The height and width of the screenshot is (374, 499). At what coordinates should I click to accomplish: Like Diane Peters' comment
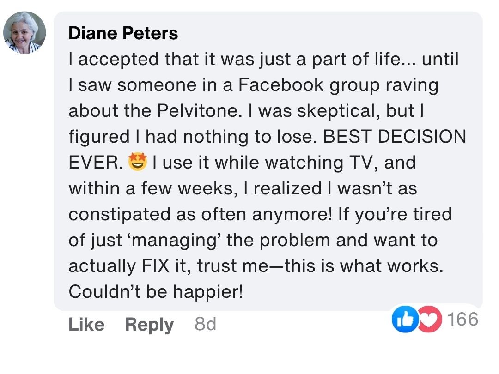coord(86,325)
